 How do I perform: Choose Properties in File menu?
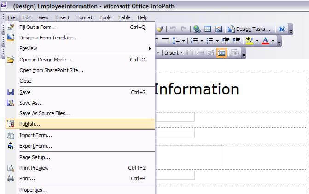click(80, 190)
